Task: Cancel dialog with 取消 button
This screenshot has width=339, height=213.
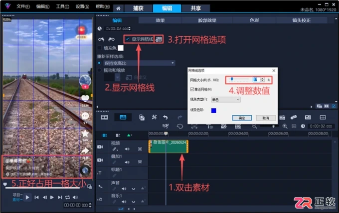Action: [x=266, y=118]
